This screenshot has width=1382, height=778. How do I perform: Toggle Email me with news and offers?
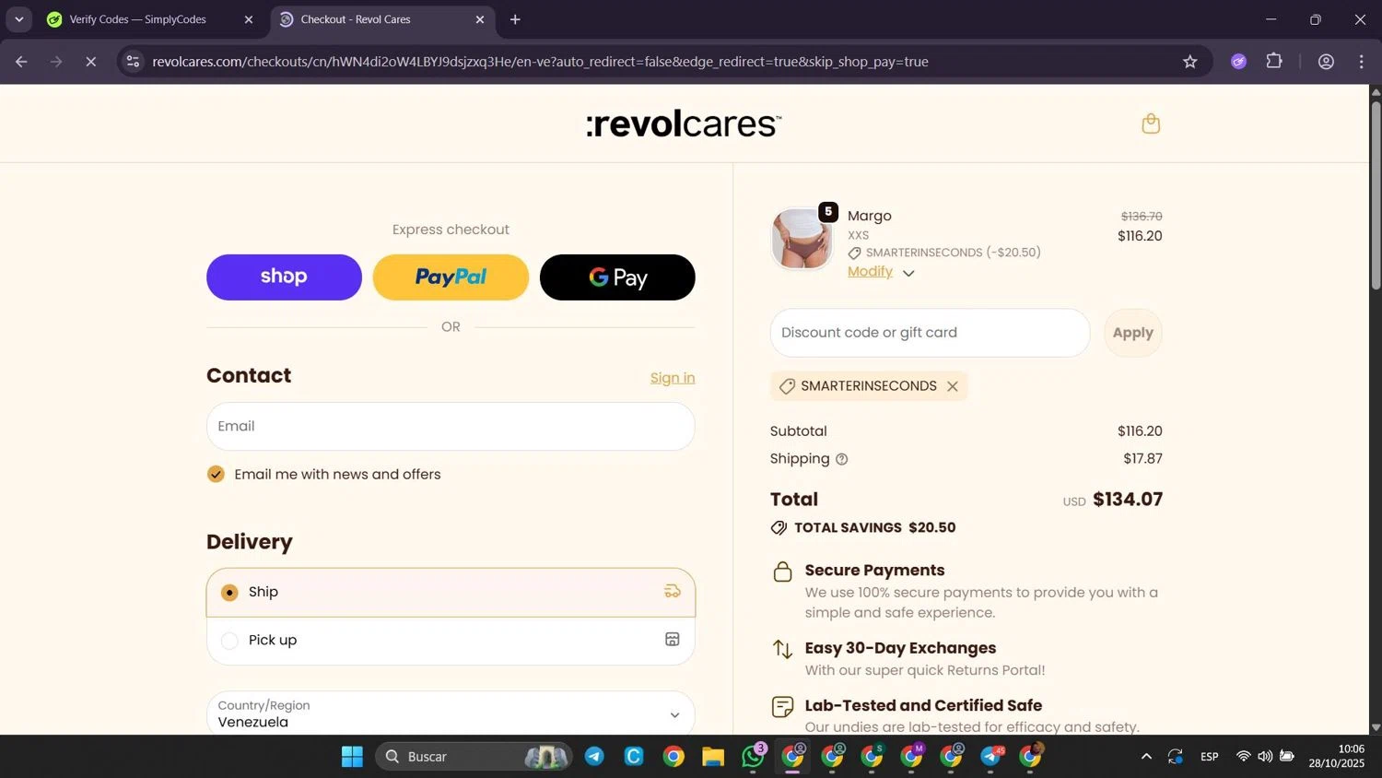(216, 475)
